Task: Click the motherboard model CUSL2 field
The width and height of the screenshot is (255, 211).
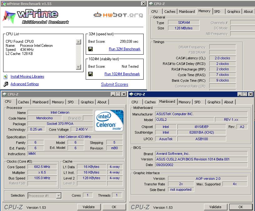Action: tap(184, 120)
